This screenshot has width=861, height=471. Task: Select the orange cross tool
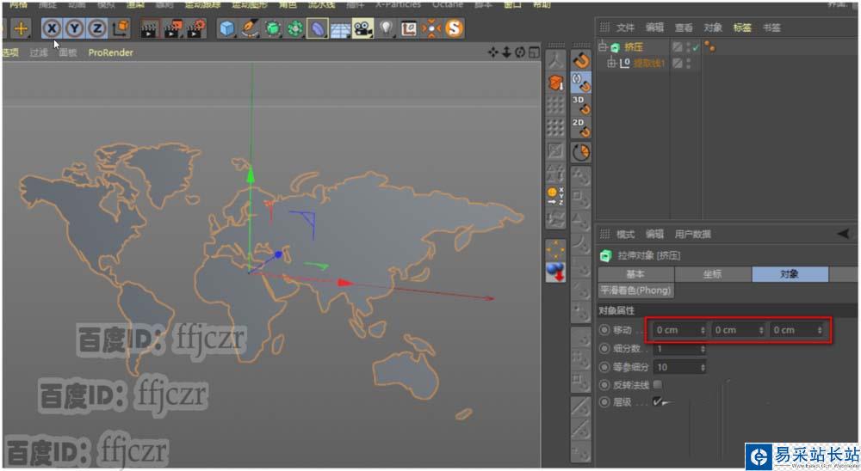21,28
